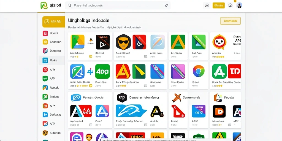Open the green icon with diagonal ribbon
282x141 pixels.
[199, 42]
